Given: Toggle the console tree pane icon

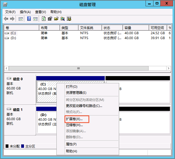Looking at the screenshot, I should (x=21, y=19).
